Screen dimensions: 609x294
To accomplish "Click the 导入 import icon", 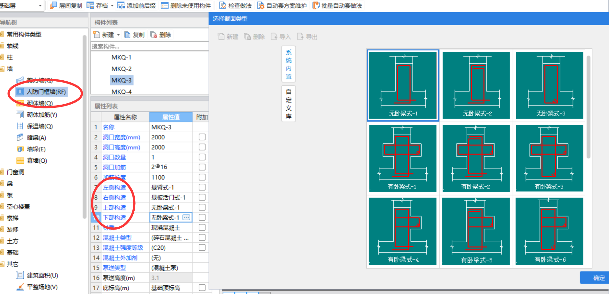I will coord(274,37).
